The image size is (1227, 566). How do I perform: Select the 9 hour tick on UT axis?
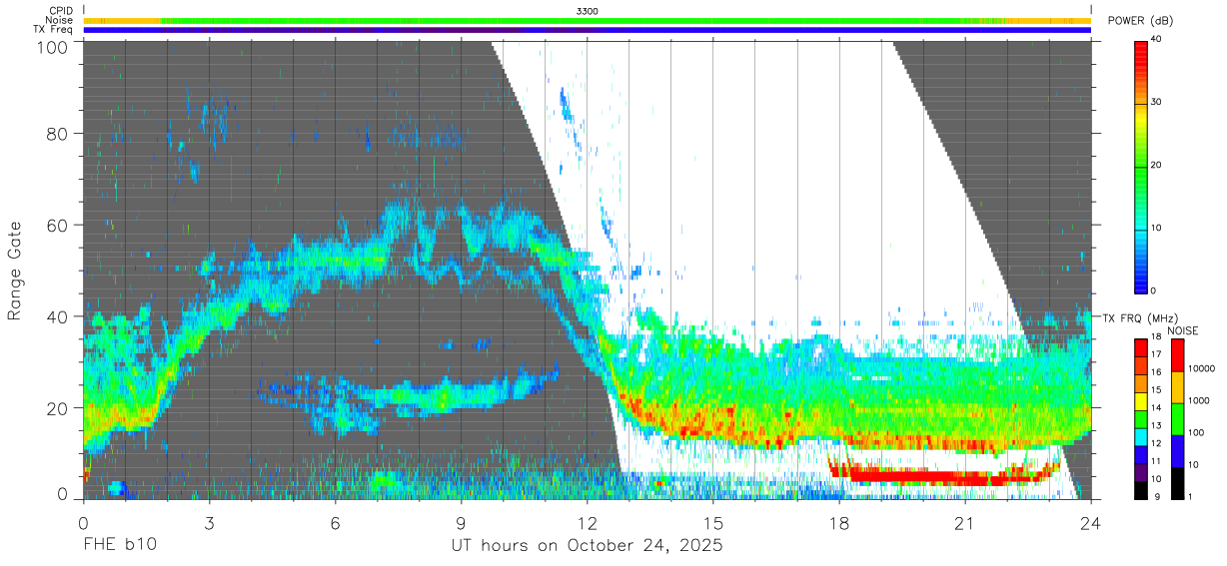462,522
